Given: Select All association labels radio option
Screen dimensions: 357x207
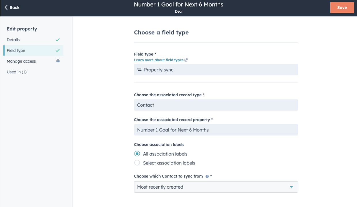Looking at the screenshot, I should coord(137,154).
